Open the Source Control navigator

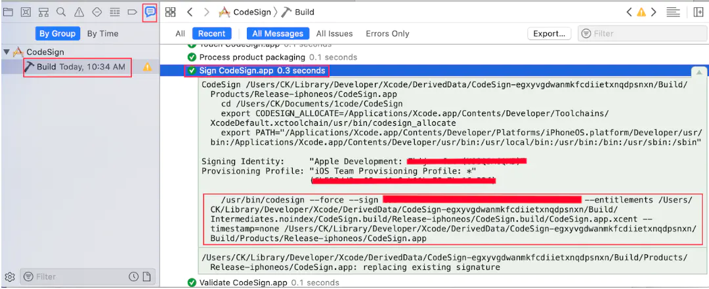coord(26,12)
